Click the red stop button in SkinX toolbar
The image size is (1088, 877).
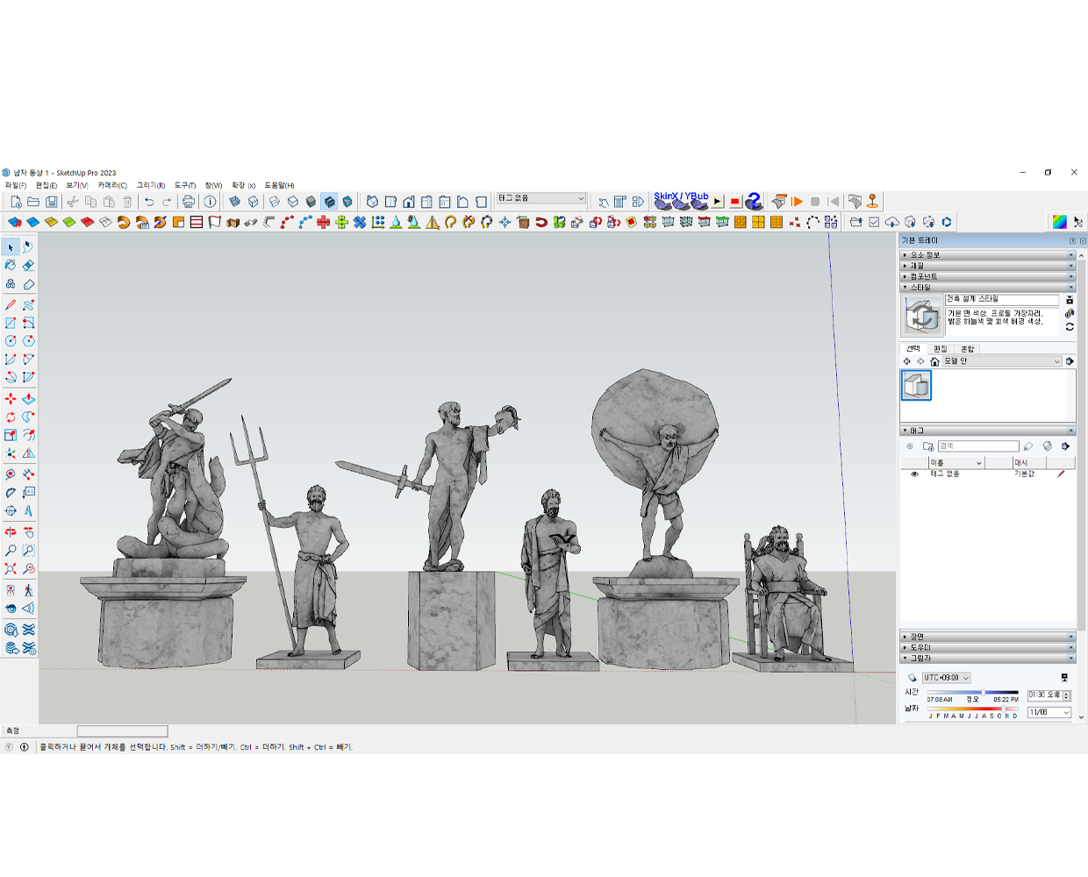point(735,202)
